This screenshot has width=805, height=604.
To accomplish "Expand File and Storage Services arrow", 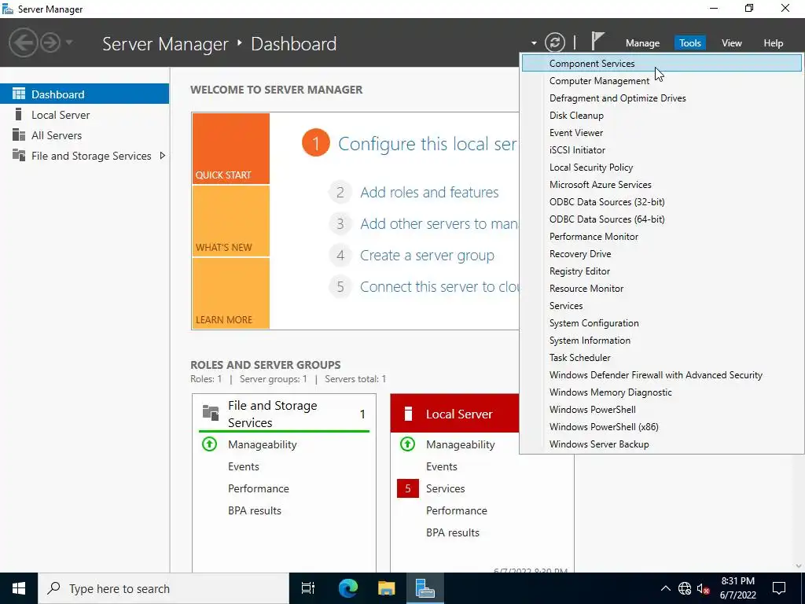I will tap(162, 156).
